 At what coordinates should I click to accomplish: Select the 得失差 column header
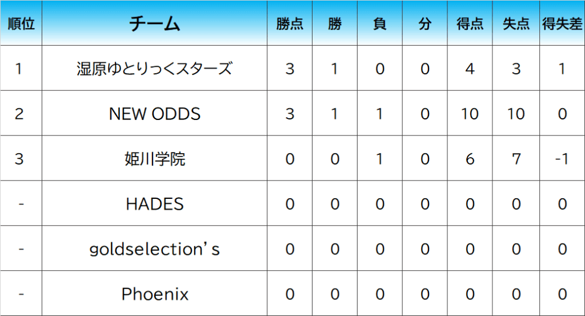562,24
